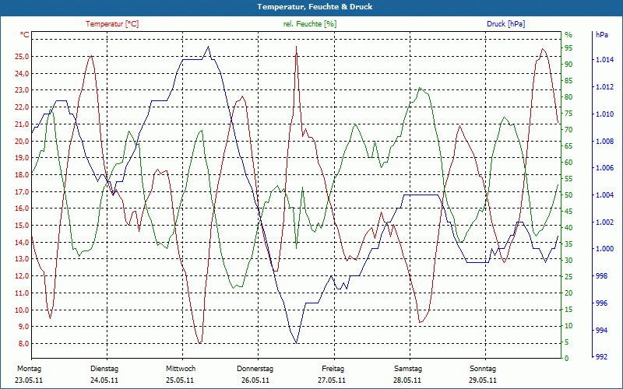Click the date '24.05.11'
Image resolution: width=623 pixels, height=389 pixels.
pyautogui.click(x=104, y=380)
